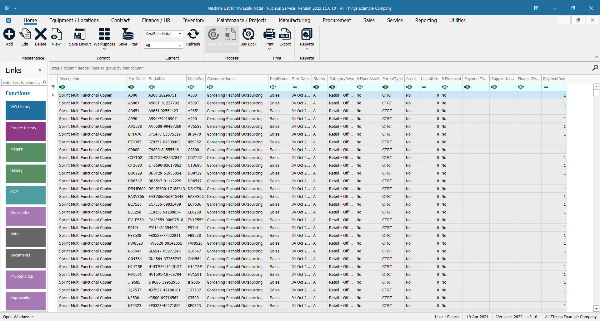The height and width of the screenshot is (321, 600).
Task: Click the filter funnel in filter row
Action: [x=53, y=87]
